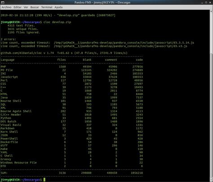
Task: Click the 'Python' language row
Action: coord(71,118)
